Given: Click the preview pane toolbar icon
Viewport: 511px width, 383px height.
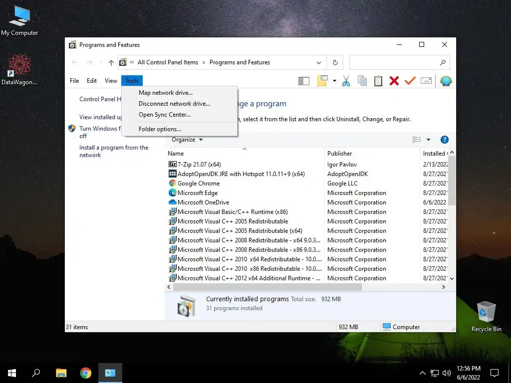Looking at the screenshot, I should pos(304,81).
